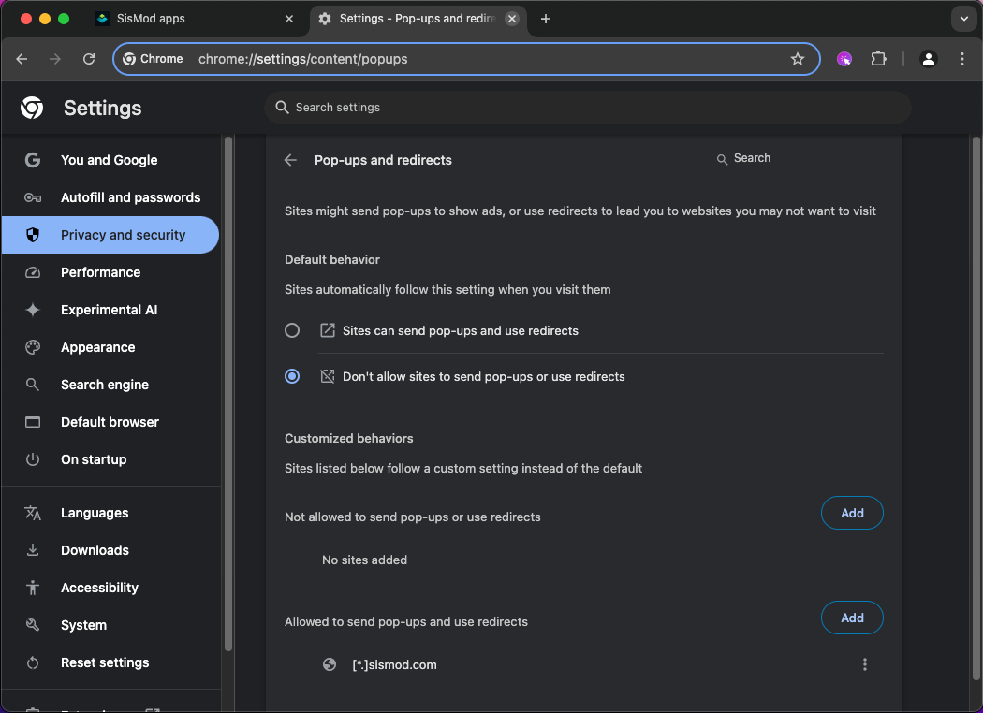Screen dimensions: 983x713
Task: Add a site to Not allowed list
Action: click(852, 513)
